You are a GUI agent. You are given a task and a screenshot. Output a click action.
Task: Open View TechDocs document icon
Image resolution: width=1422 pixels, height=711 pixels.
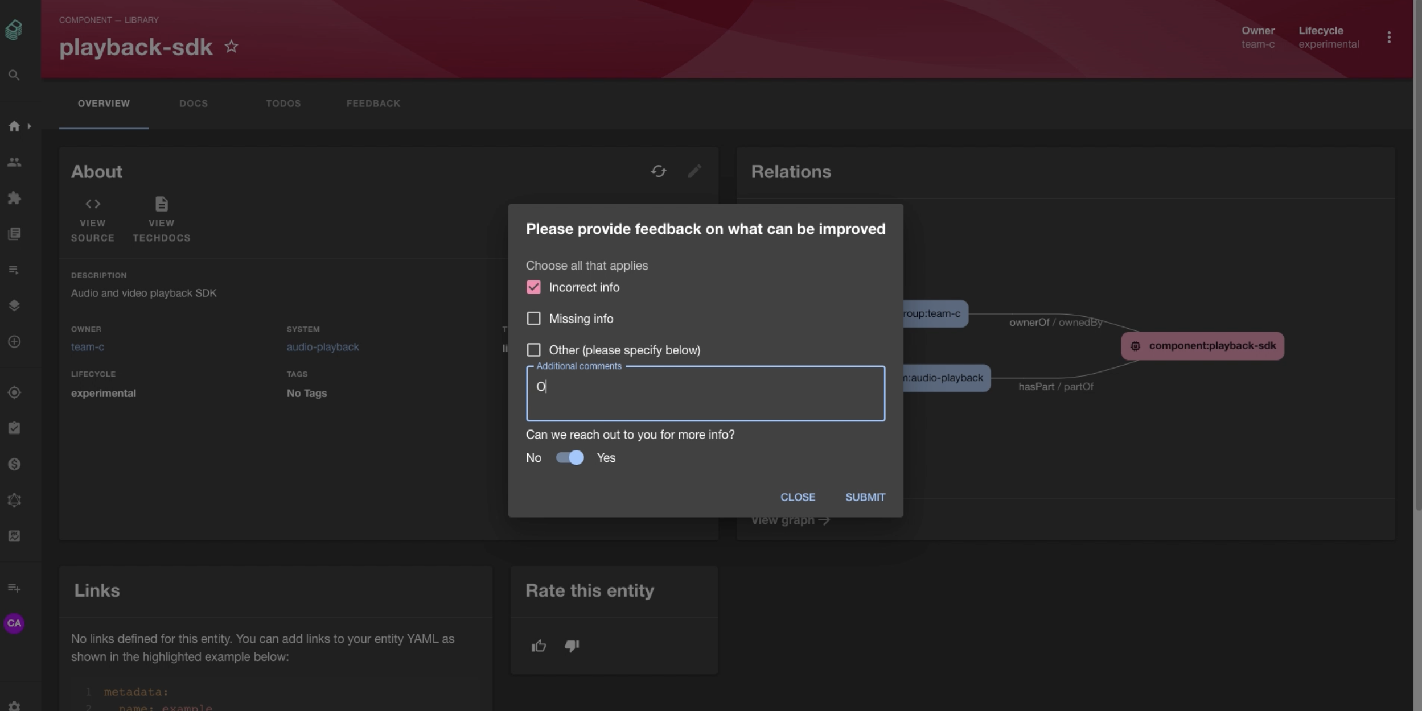coord(162,204)
